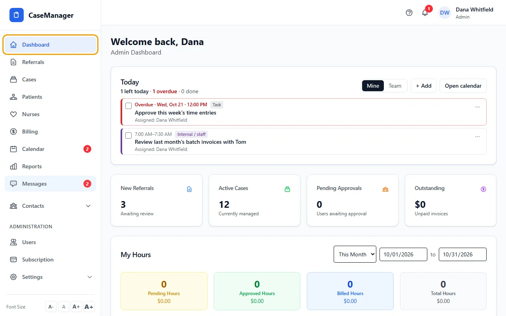Click the Approved Hours card

[257, 291]
